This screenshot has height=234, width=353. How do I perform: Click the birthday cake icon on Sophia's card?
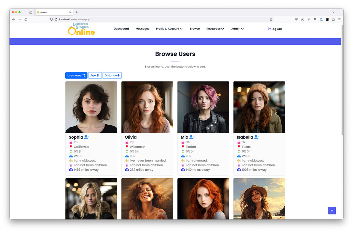pos(71,142)
